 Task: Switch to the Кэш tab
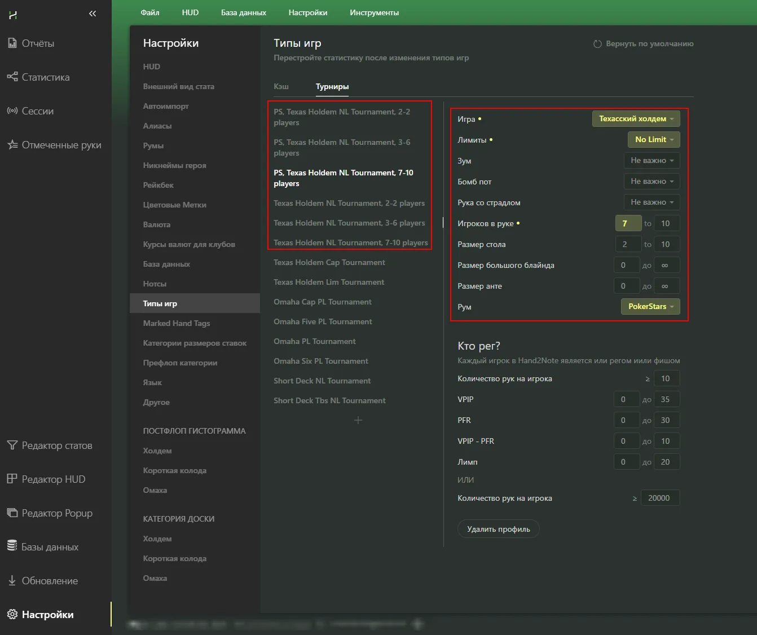pos(281,86)
